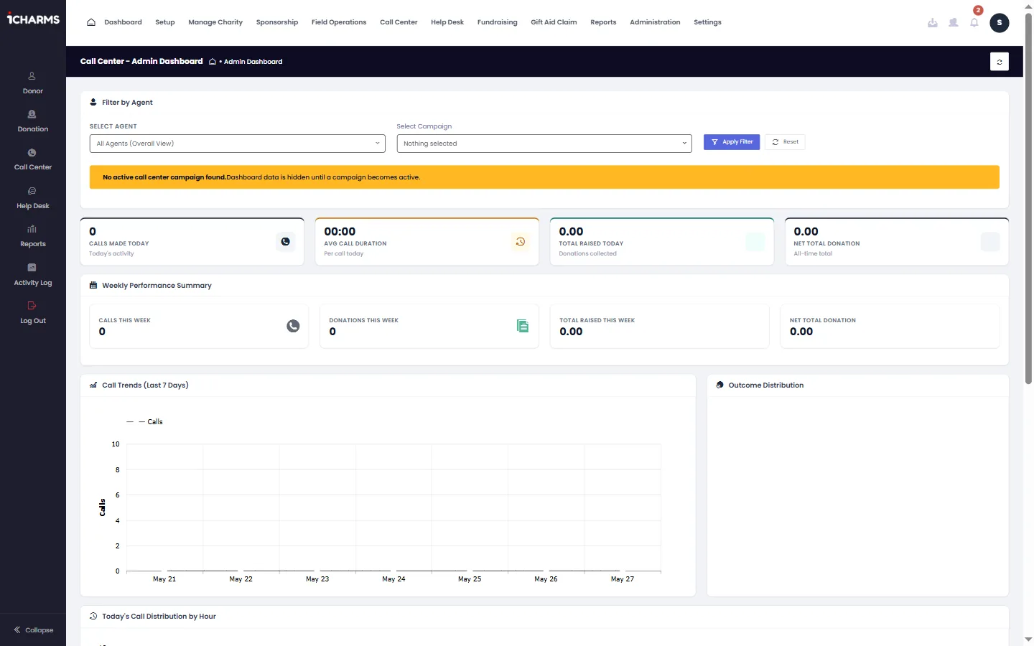Click the breadcrumb home icon
The image size is (1034, 646).
click(x=213, y=62)
